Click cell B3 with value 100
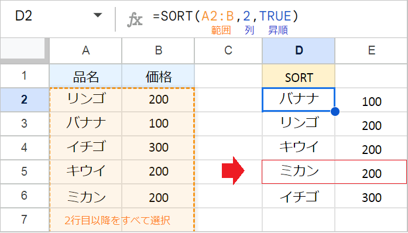Screen dimensions: 408x233 (x=158, y=124)
